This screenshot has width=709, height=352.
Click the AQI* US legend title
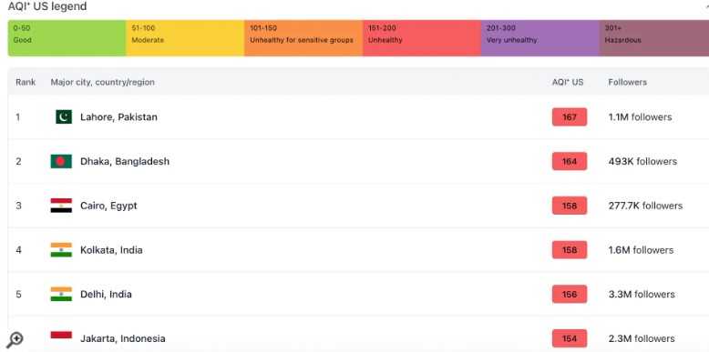point(47,6)
